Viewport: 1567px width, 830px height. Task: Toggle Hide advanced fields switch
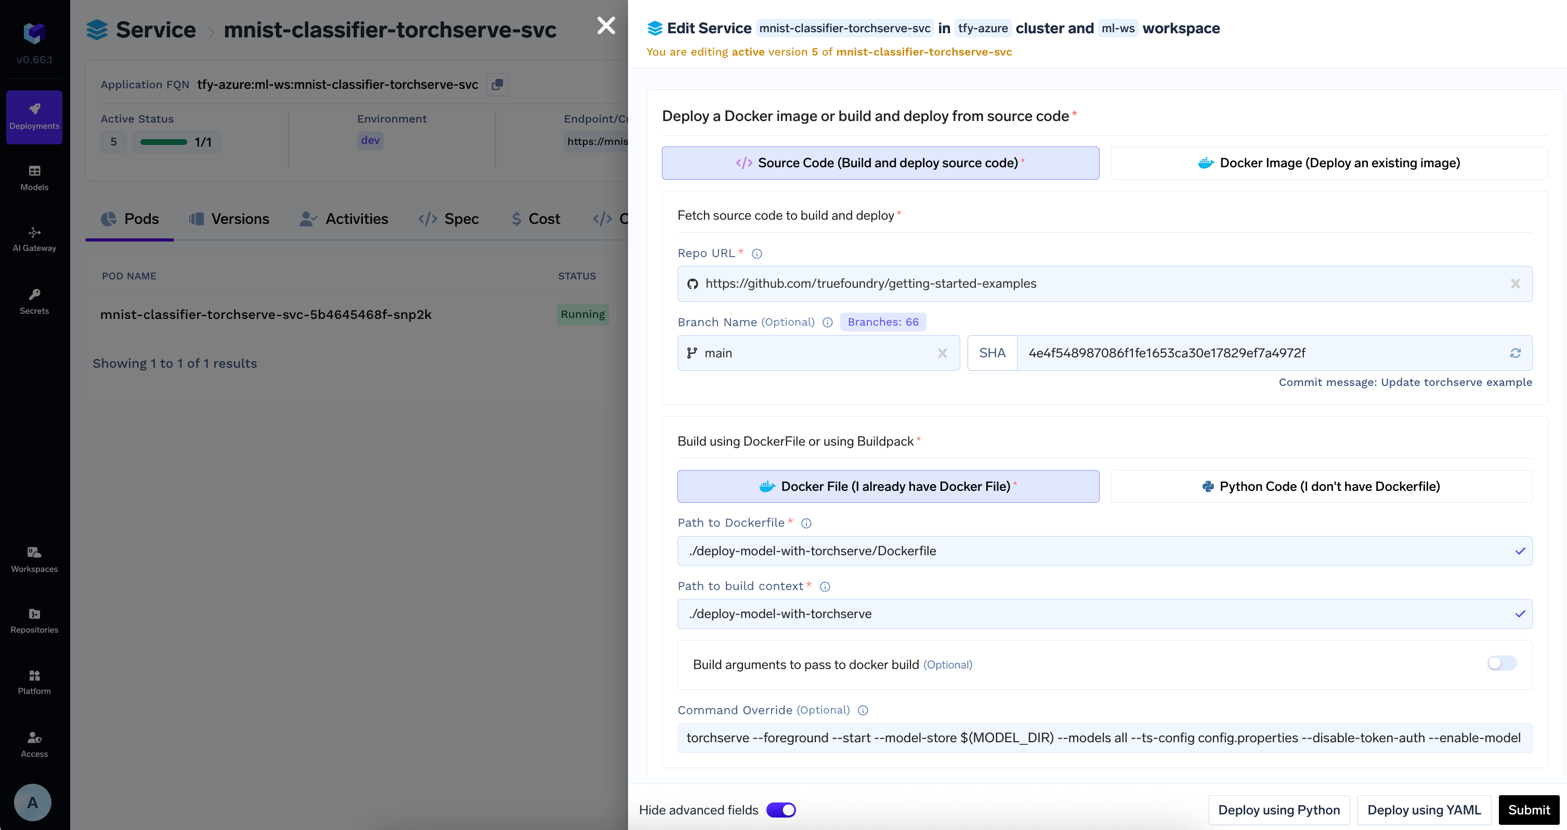point(781,810)
